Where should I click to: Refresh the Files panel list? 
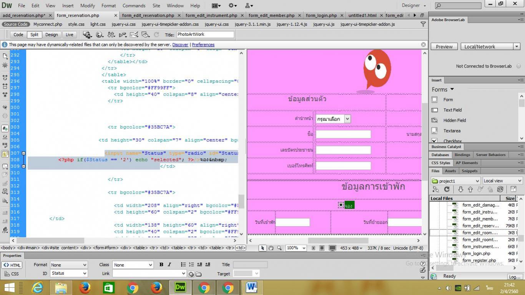coord(447,189)
